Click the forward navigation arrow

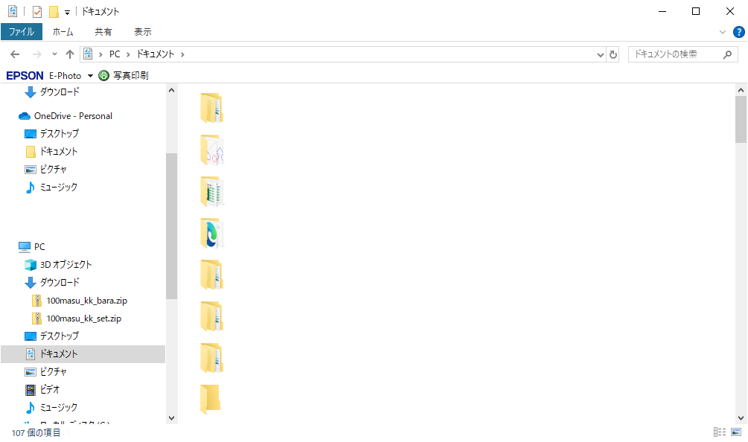36,54
